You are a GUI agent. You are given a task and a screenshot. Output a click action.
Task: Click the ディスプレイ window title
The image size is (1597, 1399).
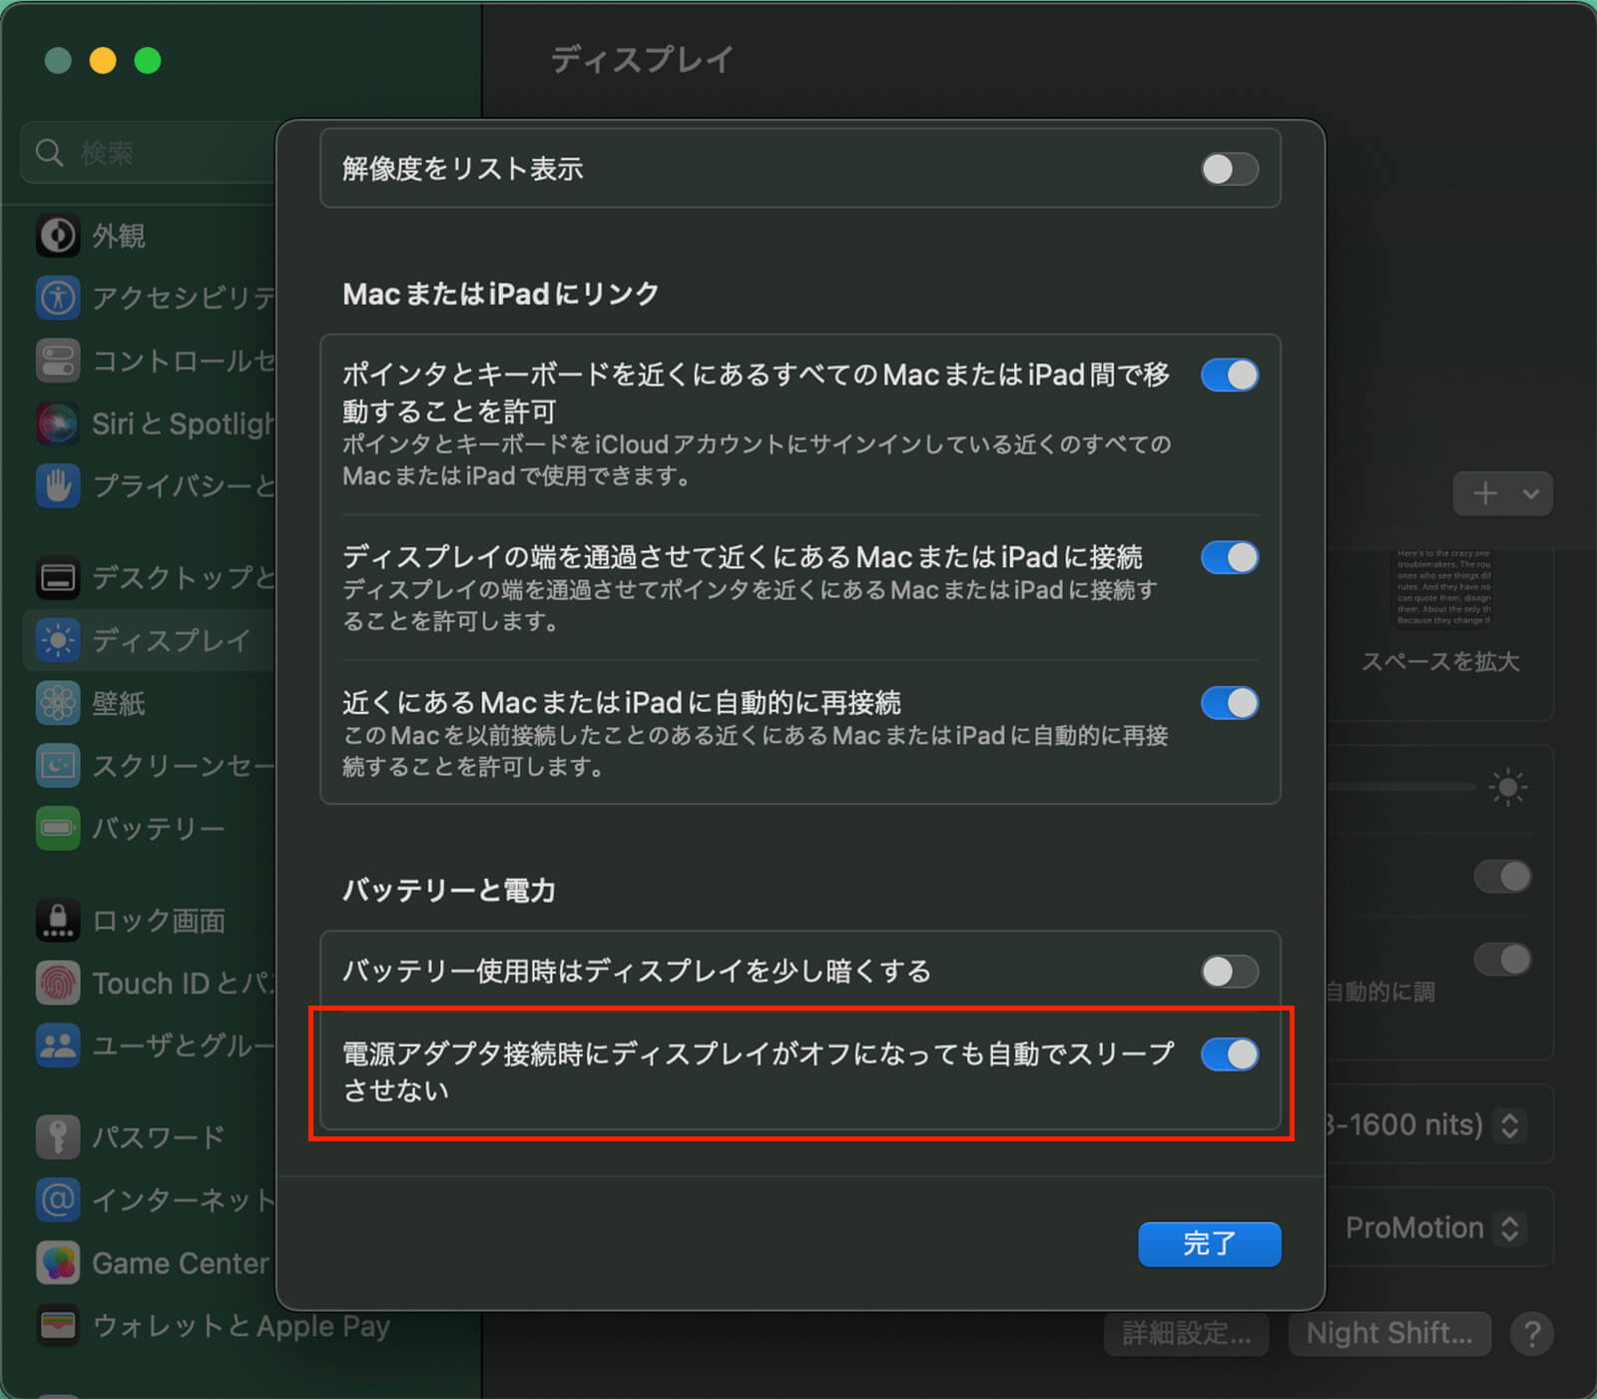point(642,59)
